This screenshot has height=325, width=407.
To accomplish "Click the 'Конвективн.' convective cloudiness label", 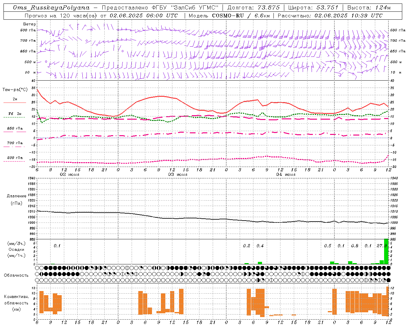I will (16, 297).
